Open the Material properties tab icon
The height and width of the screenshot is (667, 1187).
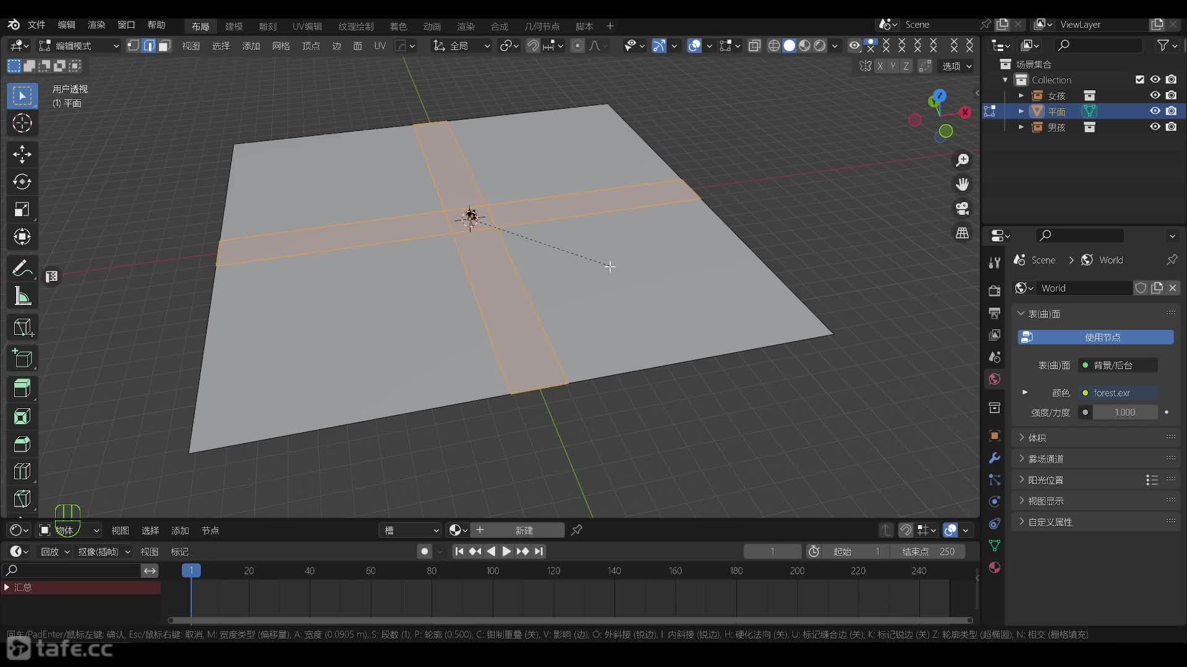click(x=994, y=568)
